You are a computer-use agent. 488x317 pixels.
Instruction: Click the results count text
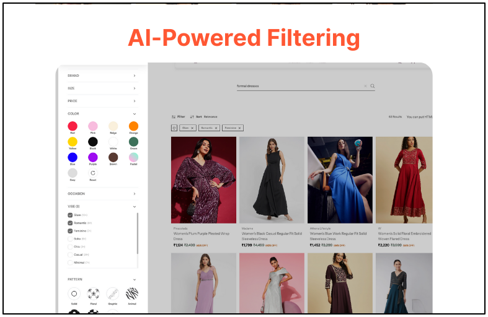395,117
